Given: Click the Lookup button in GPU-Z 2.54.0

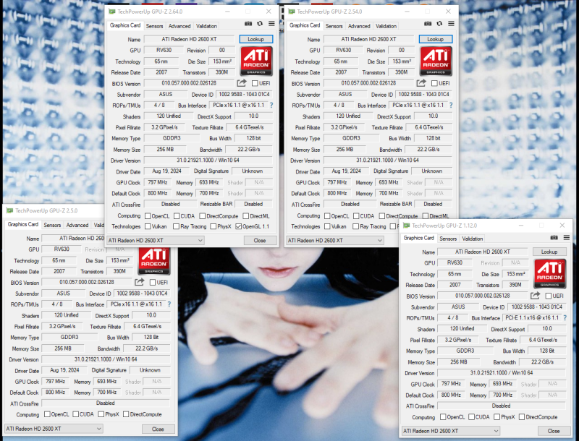Looking at the screenshot, I should coord(436,39).
